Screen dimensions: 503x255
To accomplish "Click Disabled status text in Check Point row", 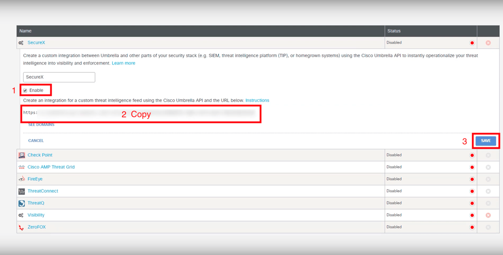I will pyautogui.click(x=394, y=155).
